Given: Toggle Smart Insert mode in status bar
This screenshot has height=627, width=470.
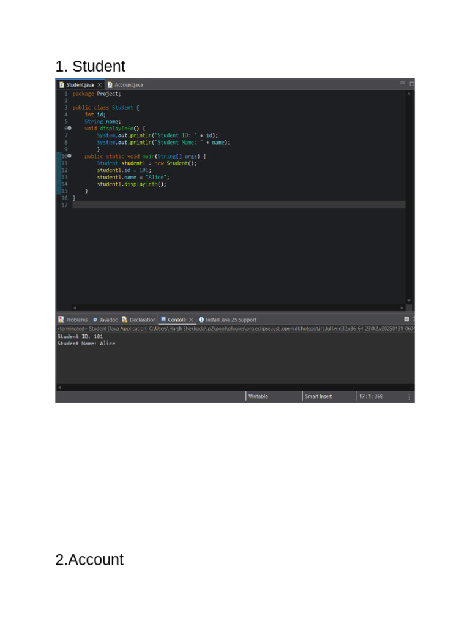Looking at the screenshot, I should point(318,397).
